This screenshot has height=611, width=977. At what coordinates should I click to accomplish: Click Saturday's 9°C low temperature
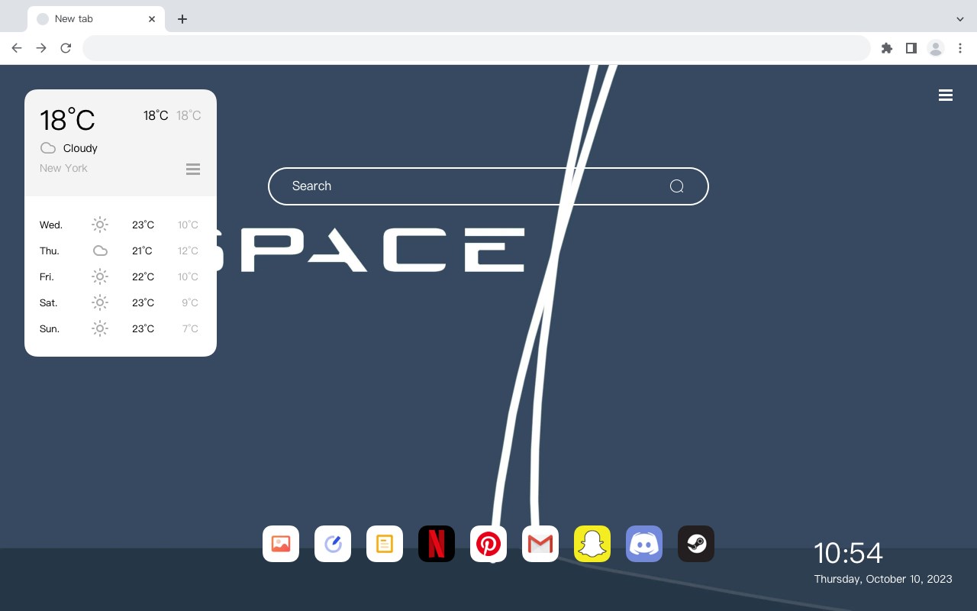click(x=190, y=302)
